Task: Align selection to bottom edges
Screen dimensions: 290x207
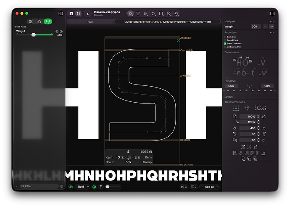Action: (263, 153)
